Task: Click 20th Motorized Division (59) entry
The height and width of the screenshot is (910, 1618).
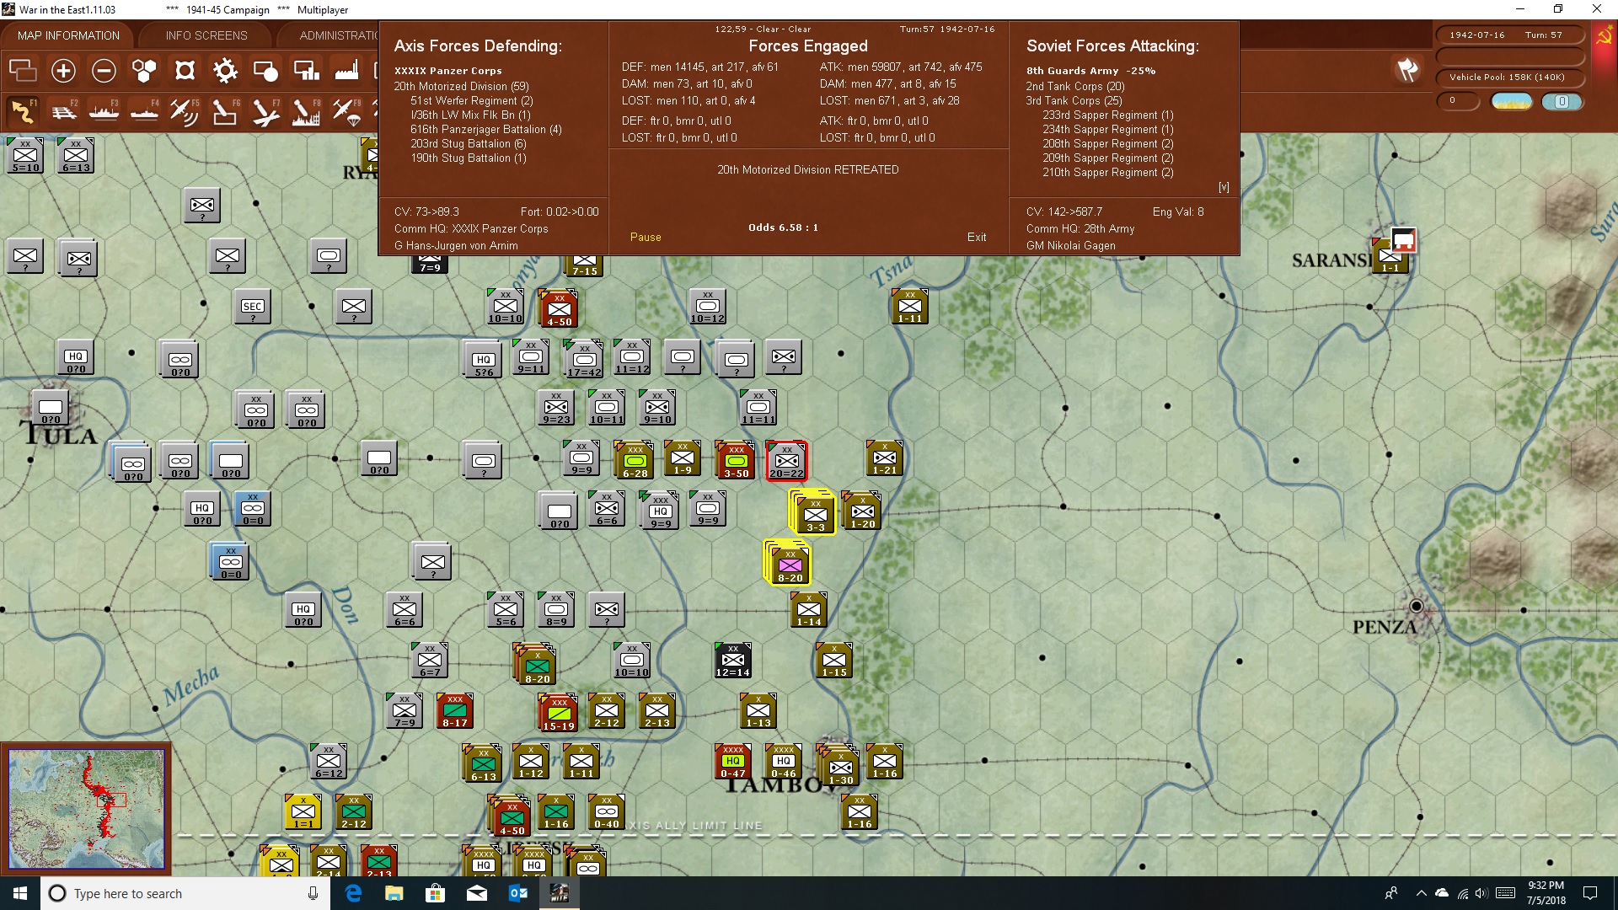Action: [461, 86]
